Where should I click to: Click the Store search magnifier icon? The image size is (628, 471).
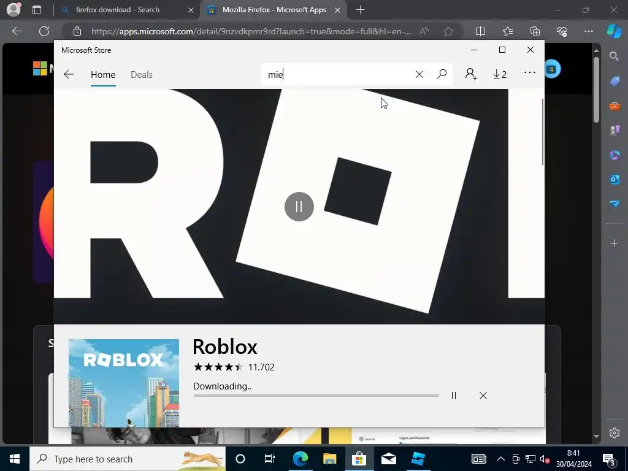point(442,74)
